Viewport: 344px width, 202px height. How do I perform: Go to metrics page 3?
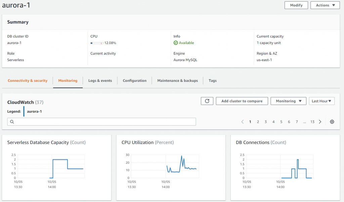pos(265,122)
